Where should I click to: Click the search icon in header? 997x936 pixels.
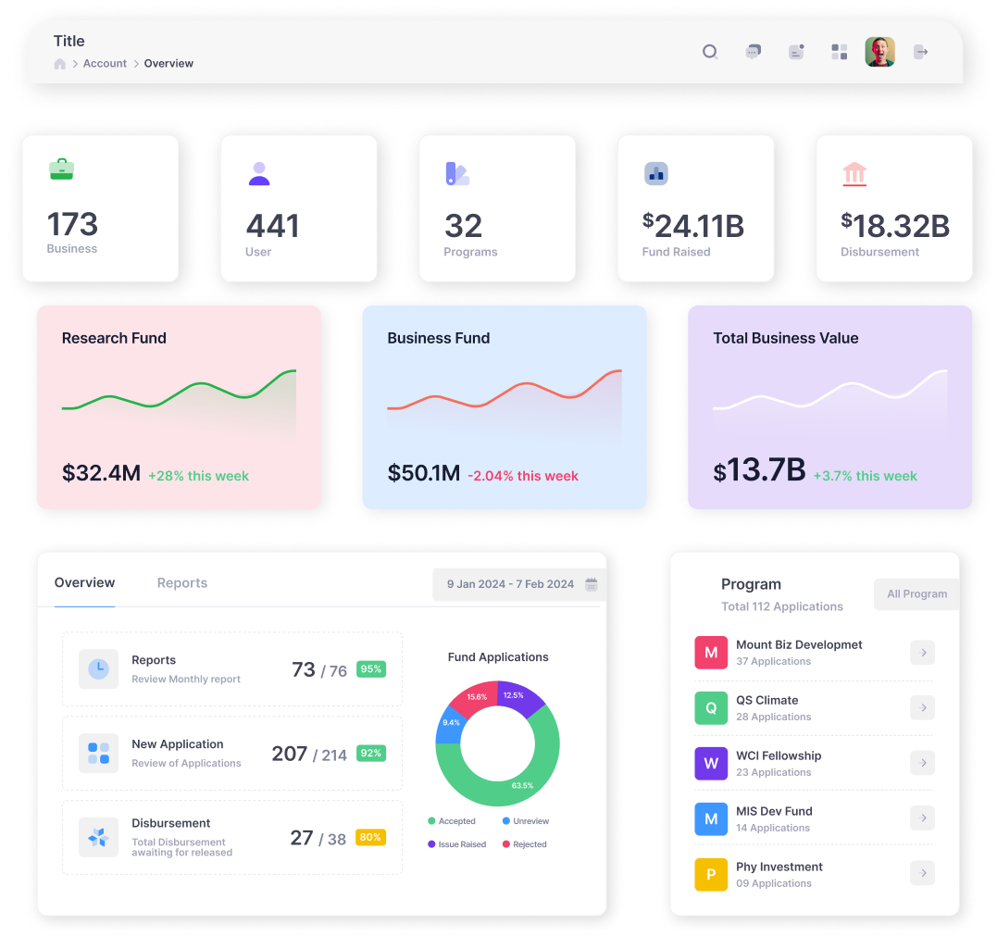click(710, 52)
